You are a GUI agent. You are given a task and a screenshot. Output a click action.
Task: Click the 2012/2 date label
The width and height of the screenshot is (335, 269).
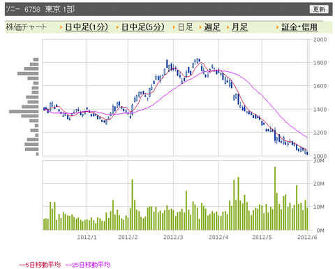click(128, 238)
